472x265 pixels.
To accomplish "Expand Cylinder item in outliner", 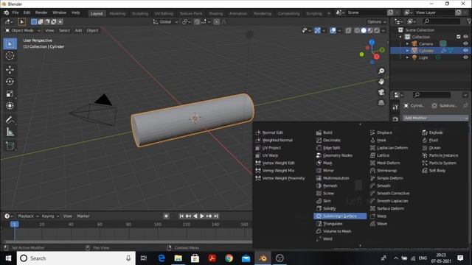I will click(x=407, y=51).
